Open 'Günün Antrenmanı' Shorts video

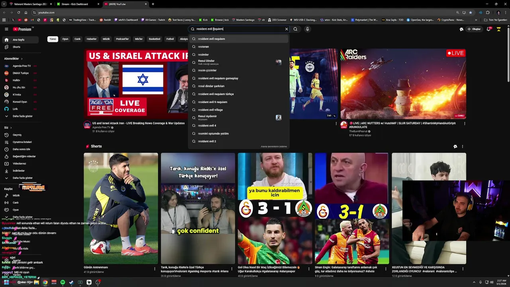click(x=121, y=208)
